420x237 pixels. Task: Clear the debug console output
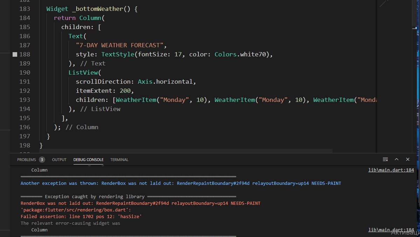coord(385,159)
